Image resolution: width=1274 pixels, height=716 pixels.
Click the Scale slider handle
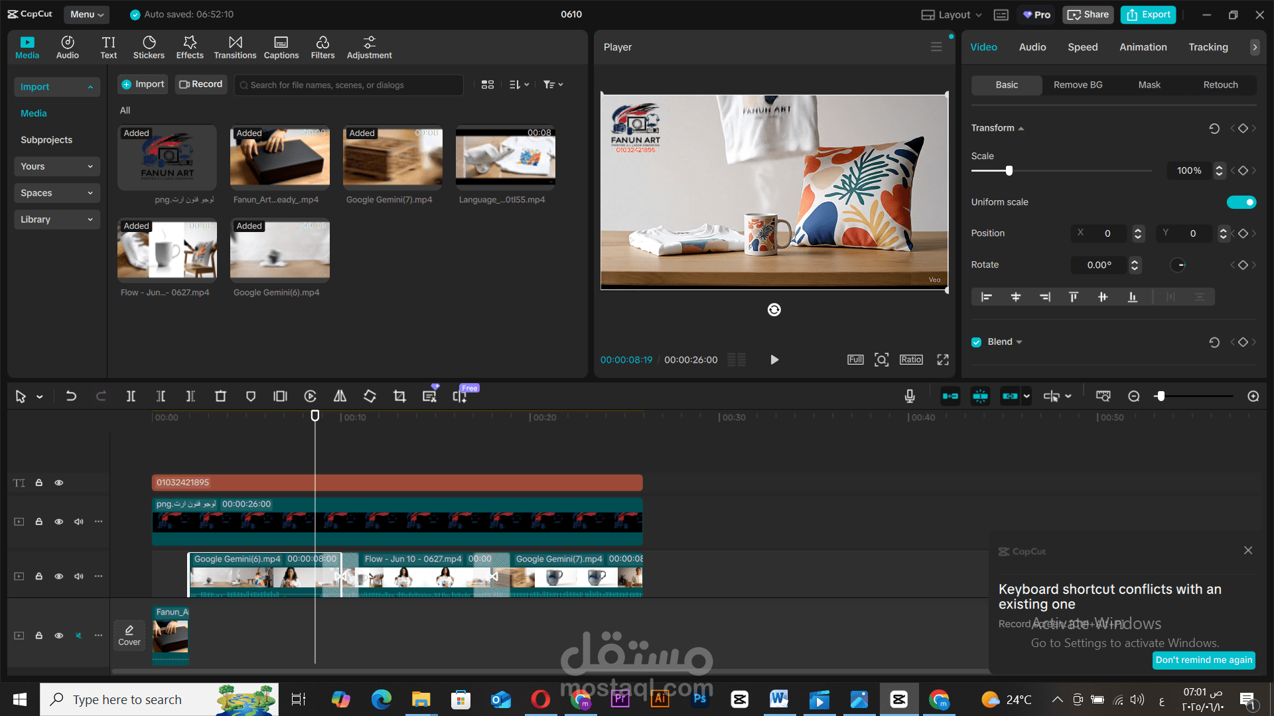click(x=1009, y=170)
